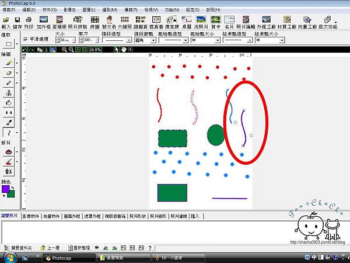
Task: Click the redo arrow icon
Action: (32, 50)
